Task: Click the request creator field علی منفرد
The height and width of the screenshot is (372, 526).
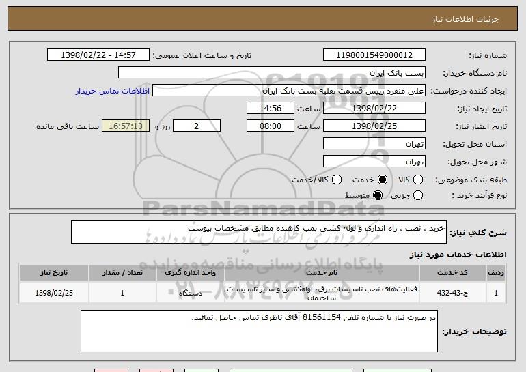Action: 289,91
